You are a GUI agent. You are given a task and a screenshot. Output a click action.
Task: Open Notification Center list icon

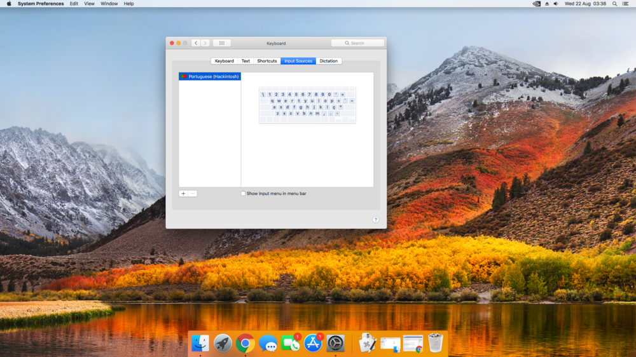(627, 4)
